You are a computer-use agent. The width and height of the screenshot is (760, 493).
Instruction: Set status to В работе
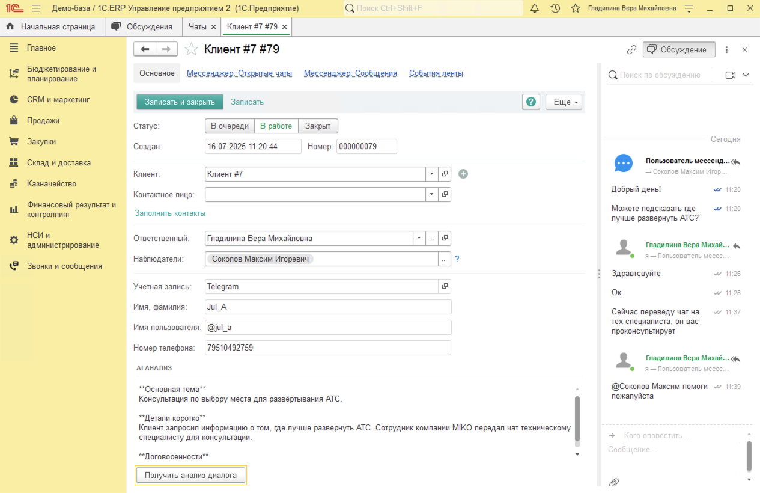click(276, 126)
